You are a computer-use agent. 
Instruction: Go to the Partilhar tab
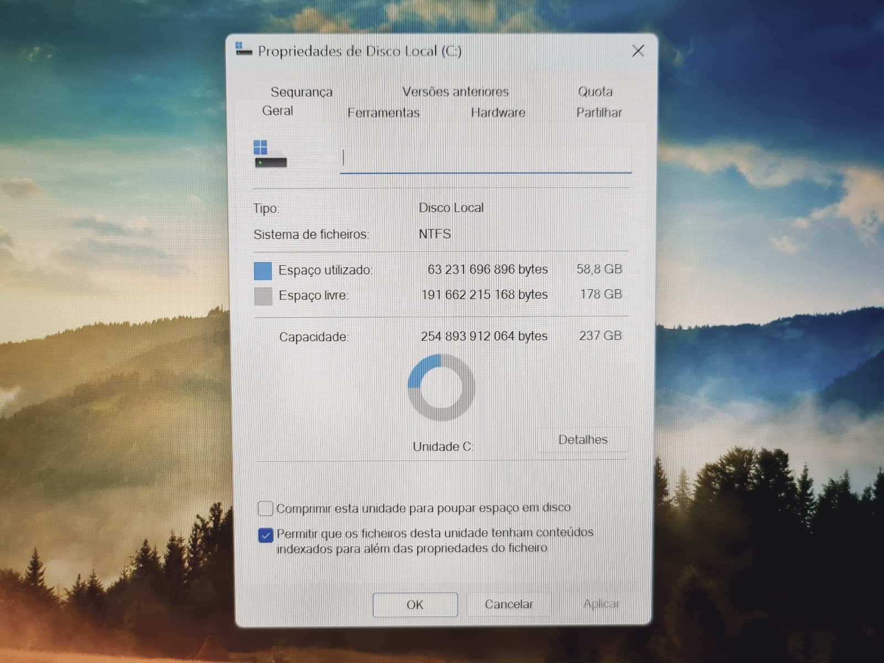coord(599,113)
